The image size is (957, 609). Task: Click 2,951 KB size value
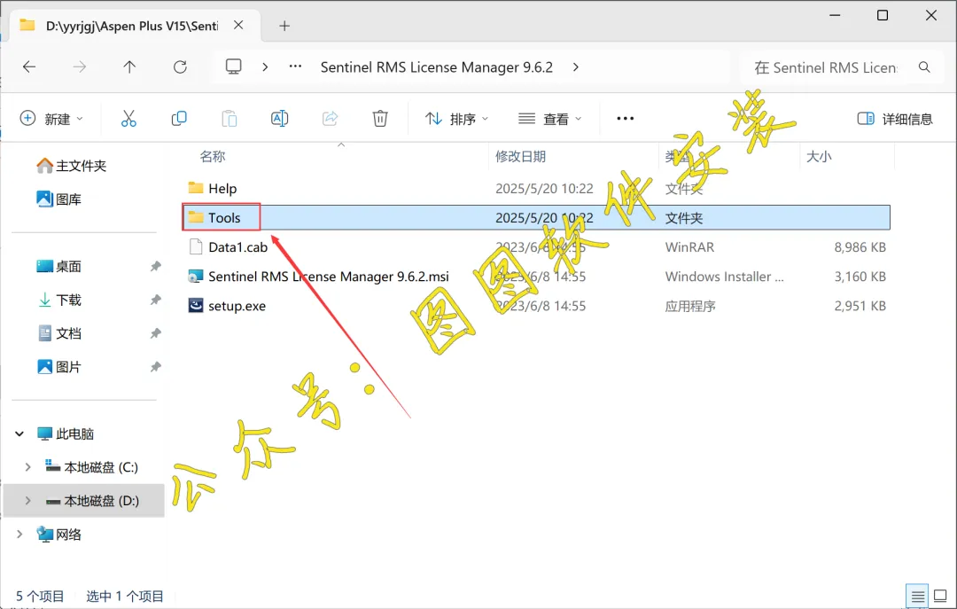click(x=860, y=306)
